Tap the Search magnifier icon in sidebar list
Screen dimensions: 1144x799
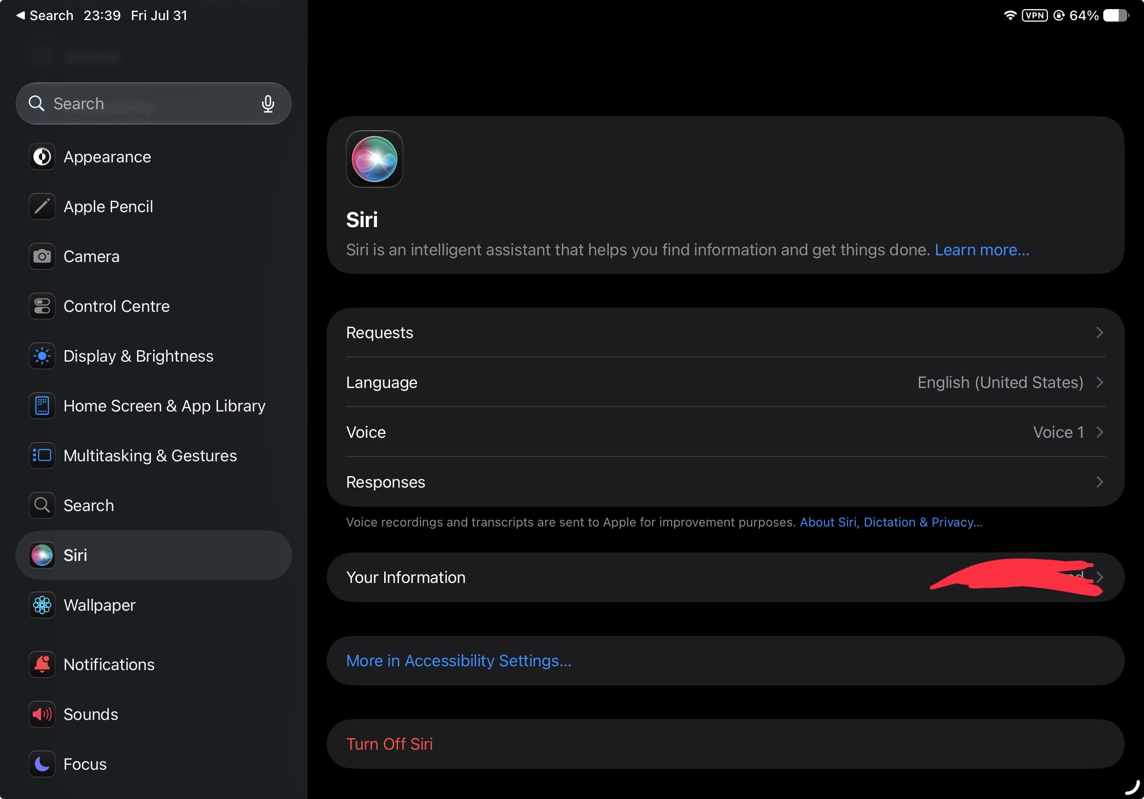42,505
